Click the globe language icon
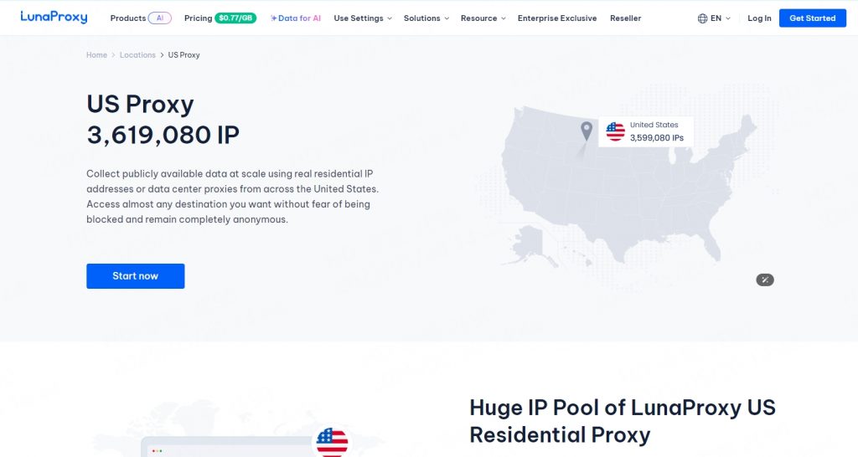This screenshot has width=858, height=457. (x=703, y=18)
